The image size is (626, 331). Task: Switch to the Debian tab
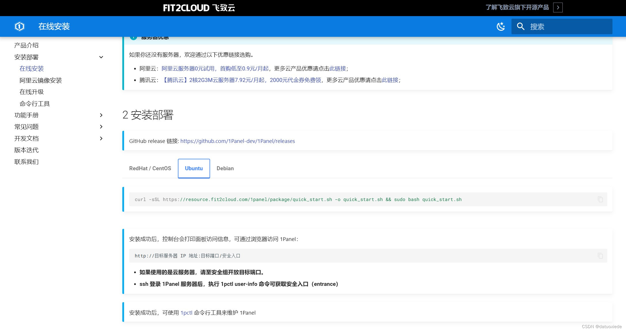tap(225, 169)
